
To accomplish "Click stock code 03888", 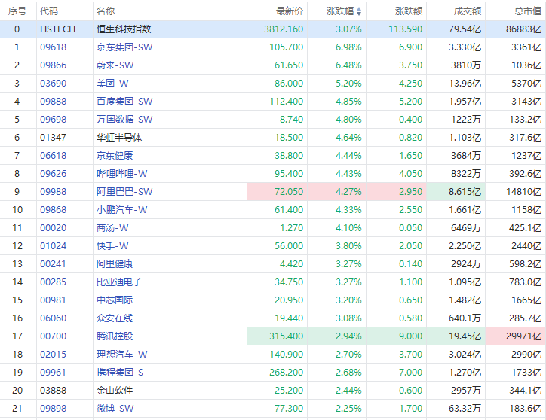I will pos(53,391).
